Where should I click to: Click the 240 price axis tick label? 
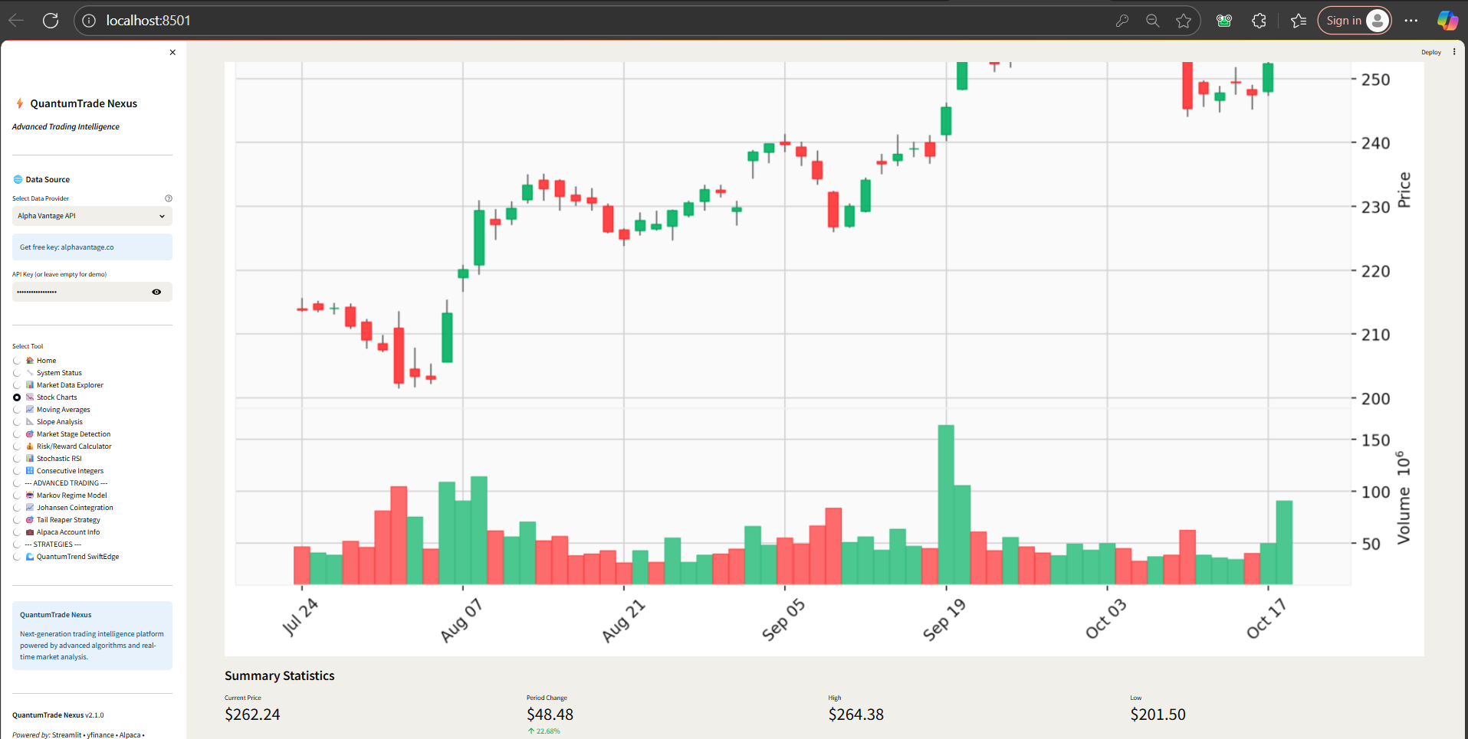1375,143
